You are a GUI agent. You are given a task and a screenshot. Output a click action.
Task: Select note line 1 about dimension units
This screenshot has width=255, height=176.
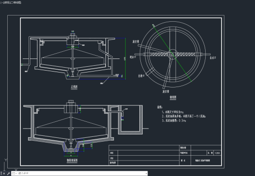tap(173, 112)
